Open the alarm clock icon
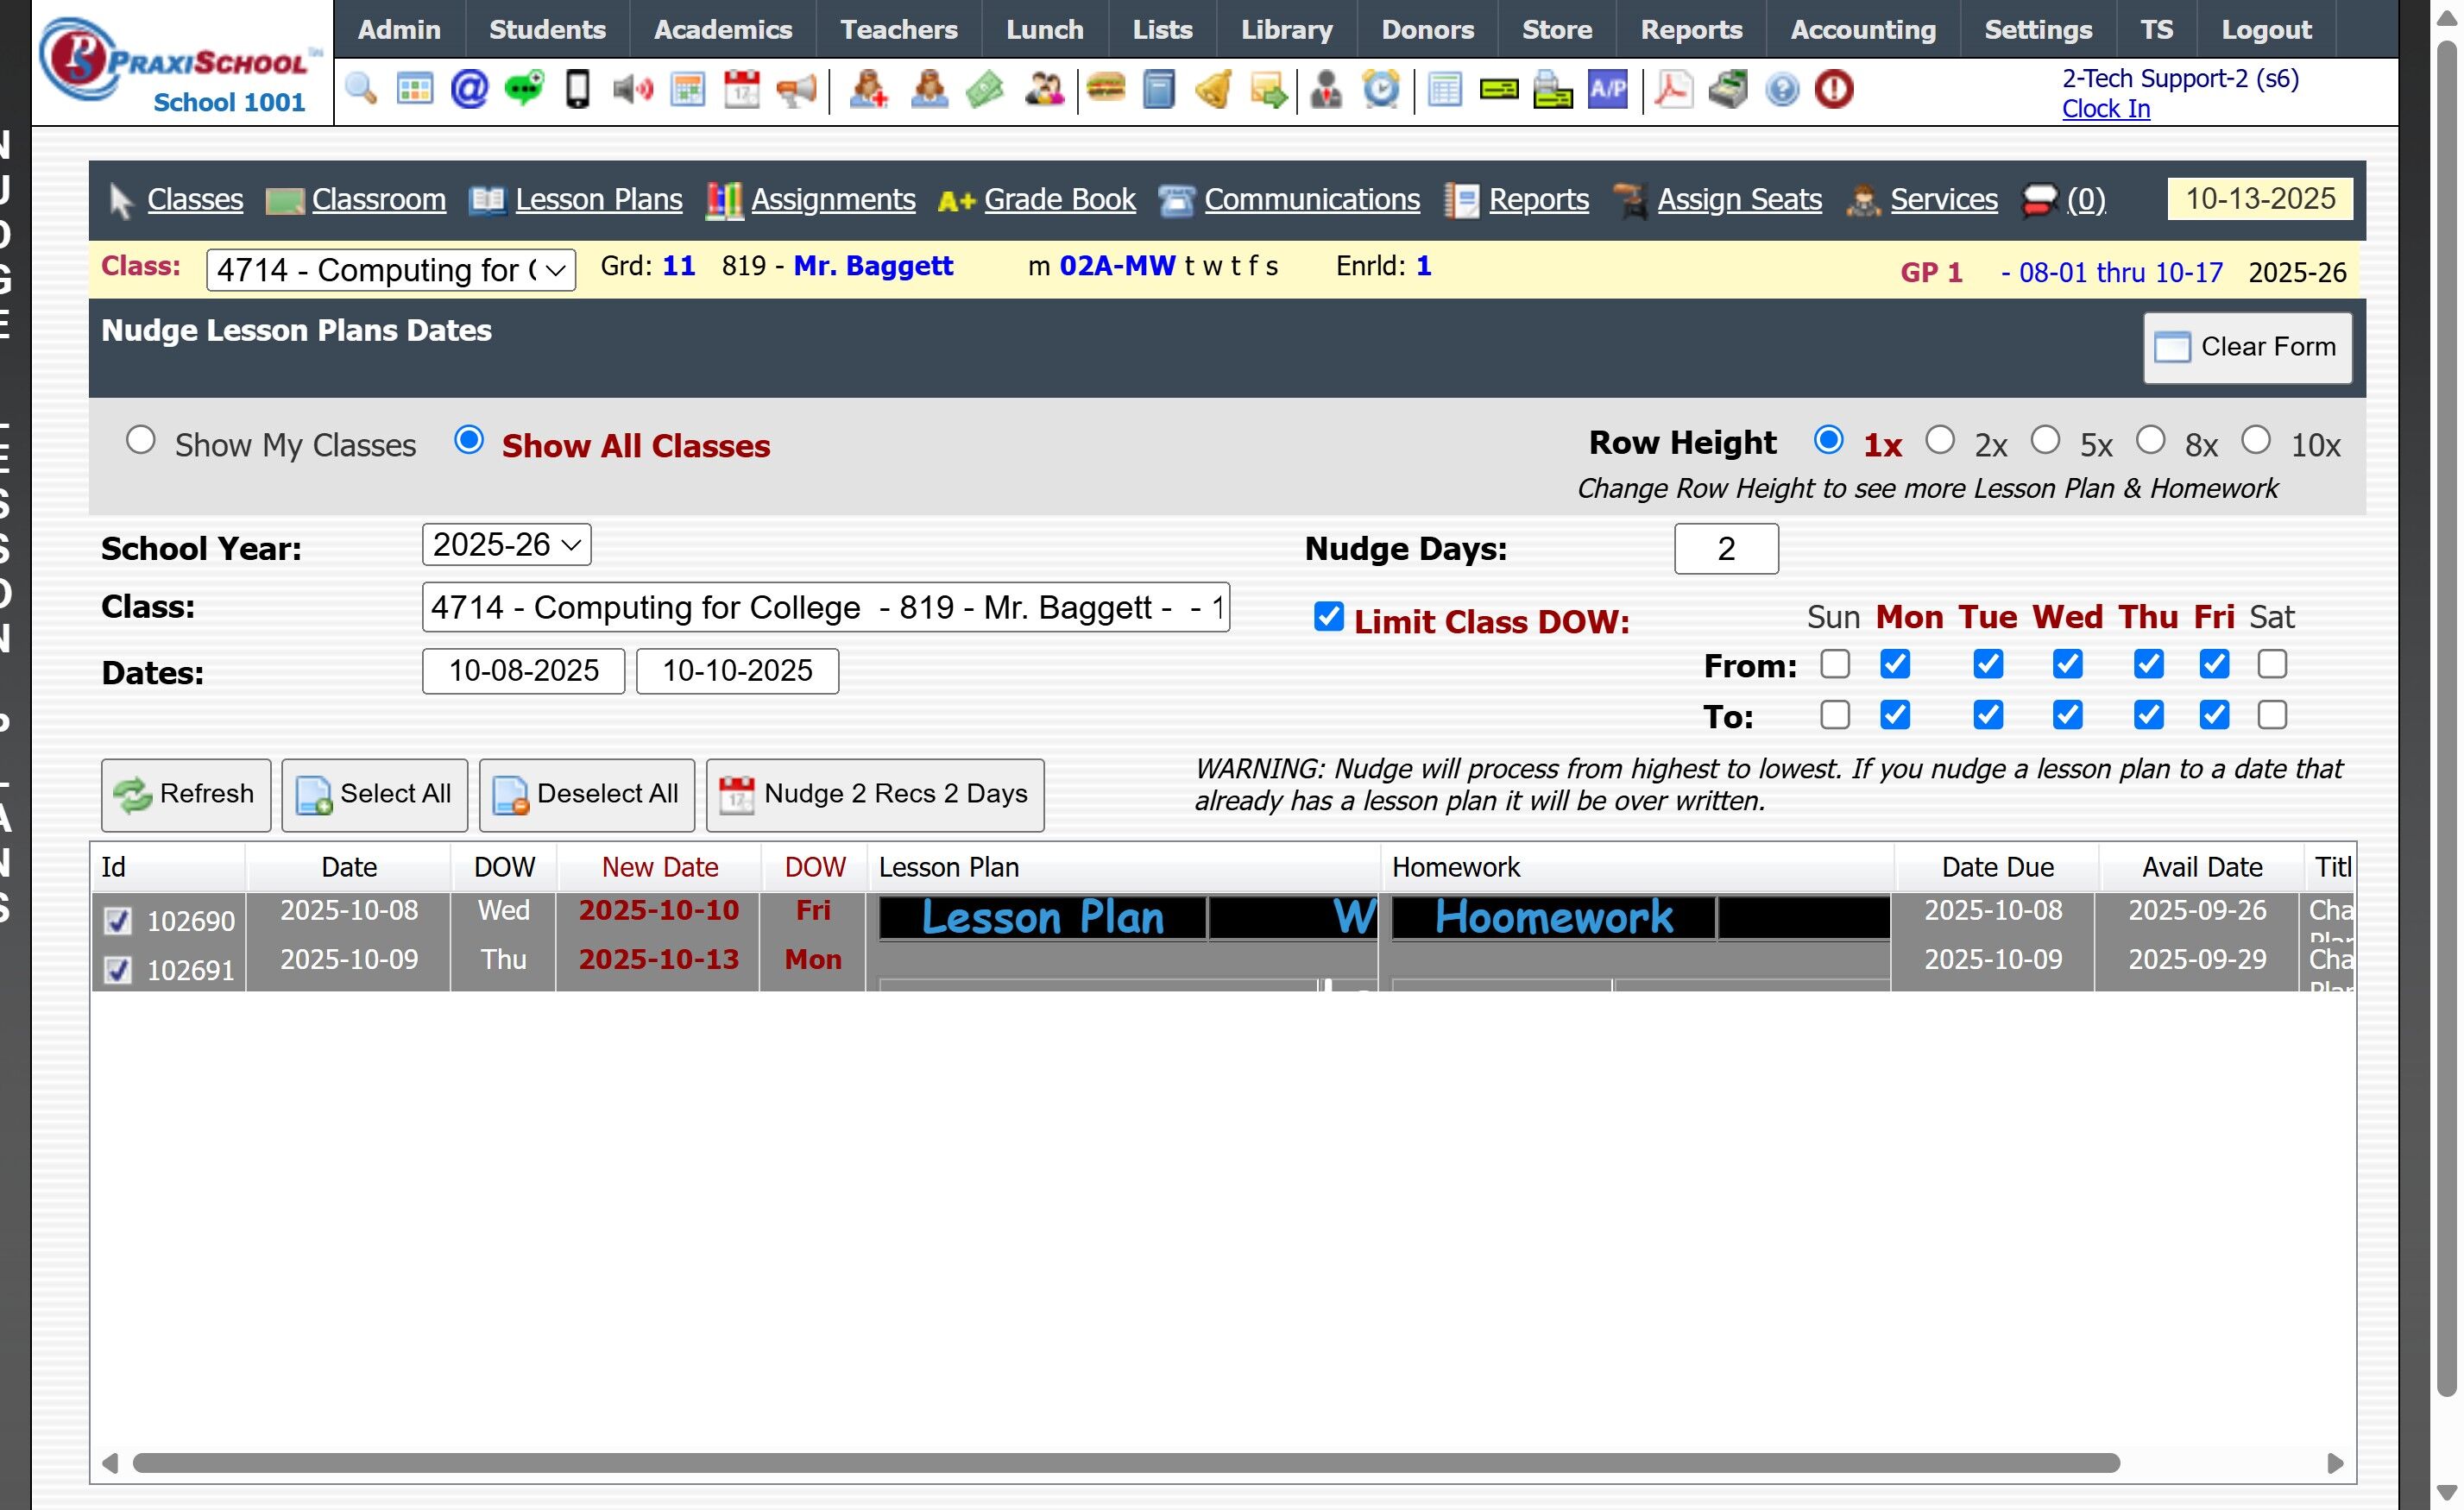Viewport: 2464px width, 1510px height. coord(1381,90)
